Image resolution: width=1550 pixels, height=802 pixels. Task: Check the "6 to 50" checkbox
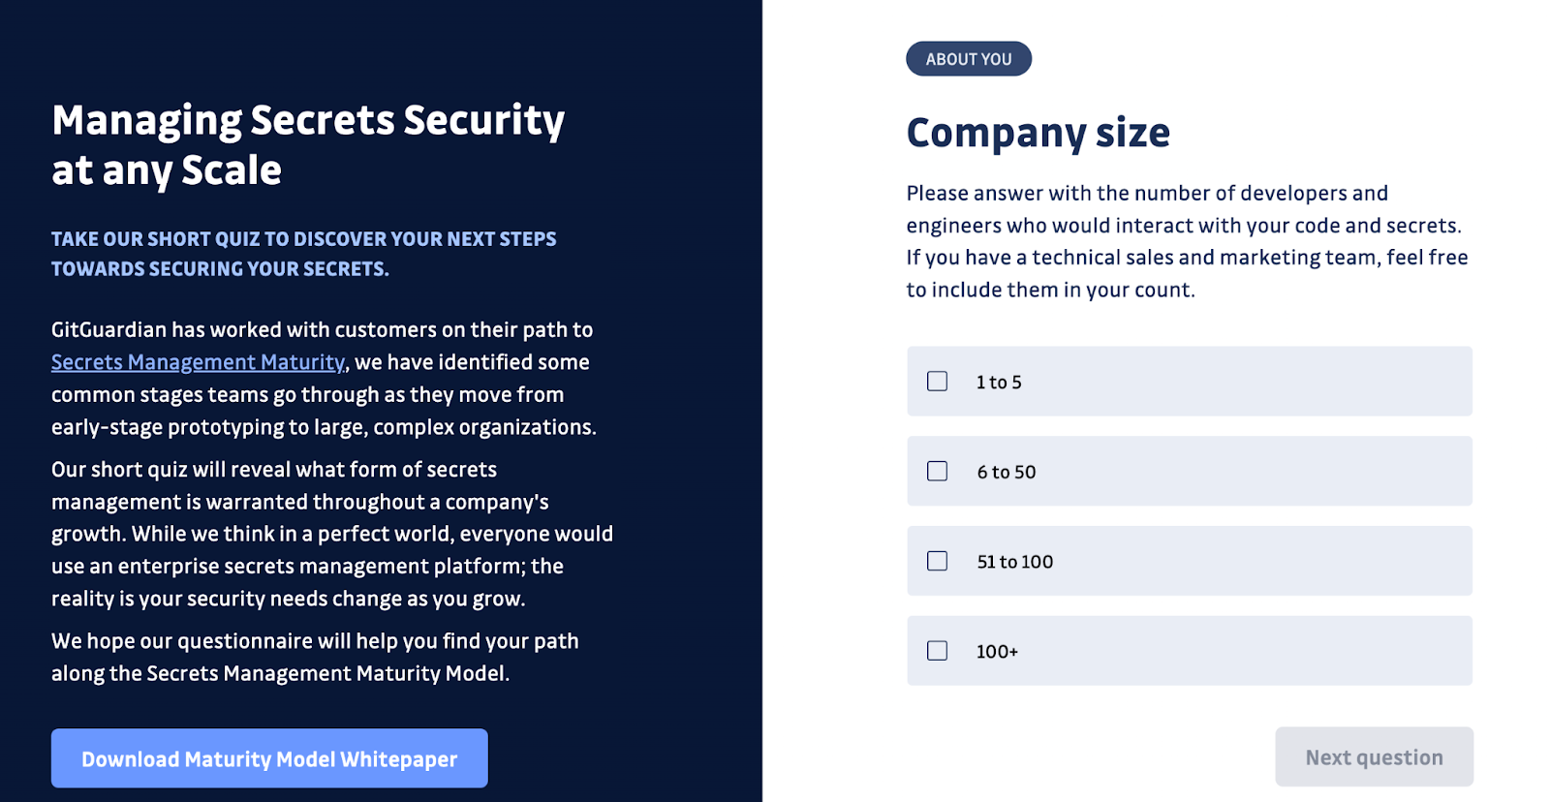(936, 471)
